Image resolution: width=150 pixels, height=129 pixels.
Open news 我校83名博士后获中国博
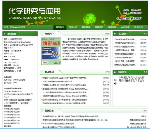tap(125, 65)
